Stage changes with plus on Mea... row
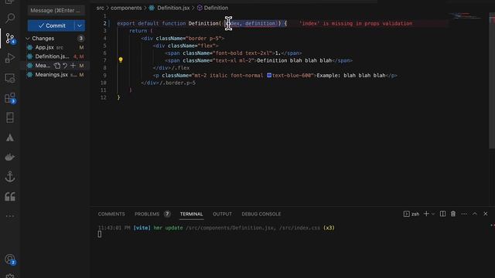The image size is (495, 278). tap(73, 66)
